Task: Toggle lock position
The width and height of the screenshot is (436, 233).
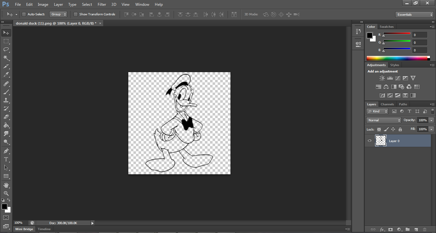Action: tap(393, 129)
